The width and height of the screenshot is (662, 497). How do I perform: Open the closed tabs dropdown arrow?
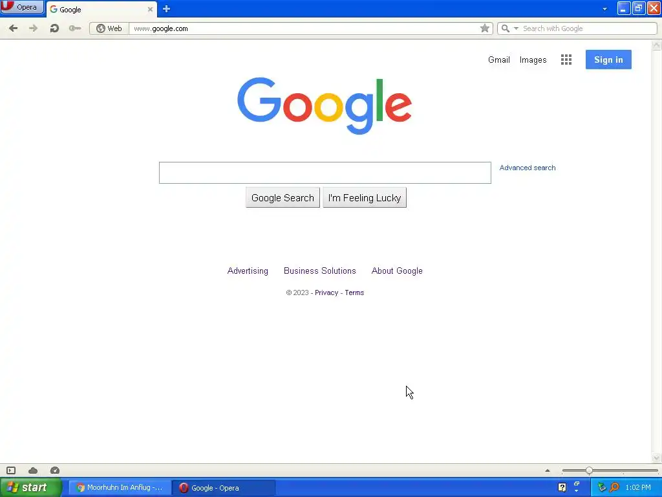coord(604,9)
